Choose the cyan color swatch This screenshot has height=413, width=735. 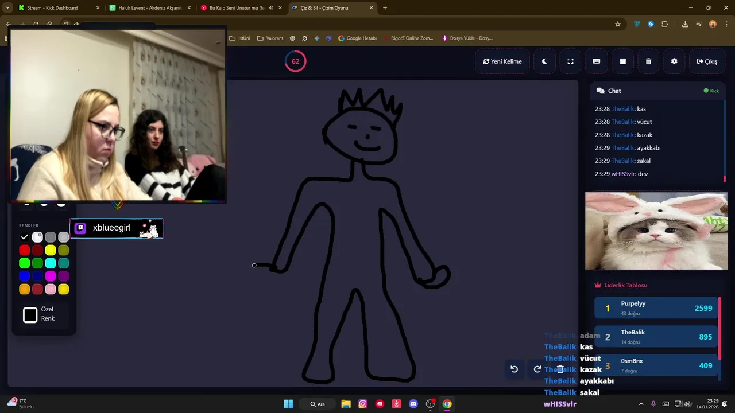(x=51, y=263)
